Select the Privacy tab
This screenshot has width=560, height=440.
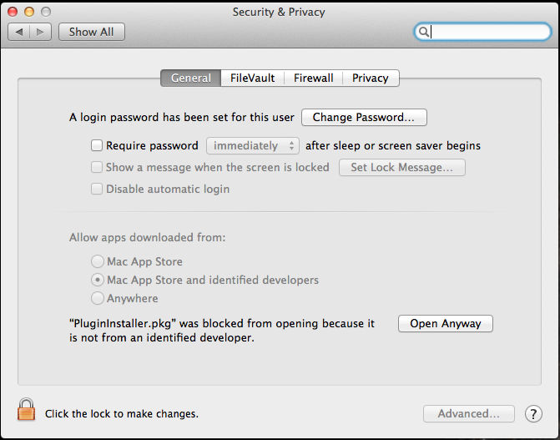pyautogui.click(x=371, y=78)
